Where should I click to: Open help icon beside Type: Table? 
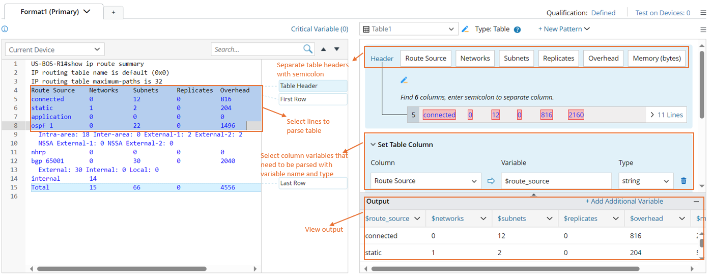click(517, 30)
